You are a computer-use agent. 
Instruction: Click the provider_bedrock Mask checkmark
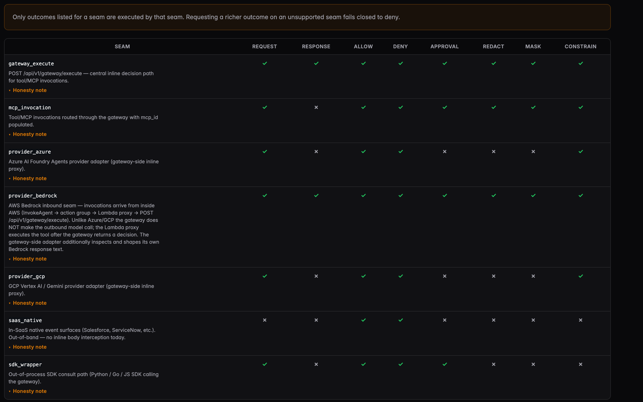[533, 195]
